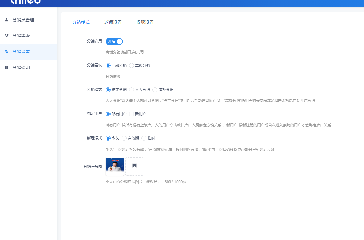This screenshot has height=240, width=364.
Task: Open the existing 分销海报图 poster thumbnail
Action: (115, 166)
